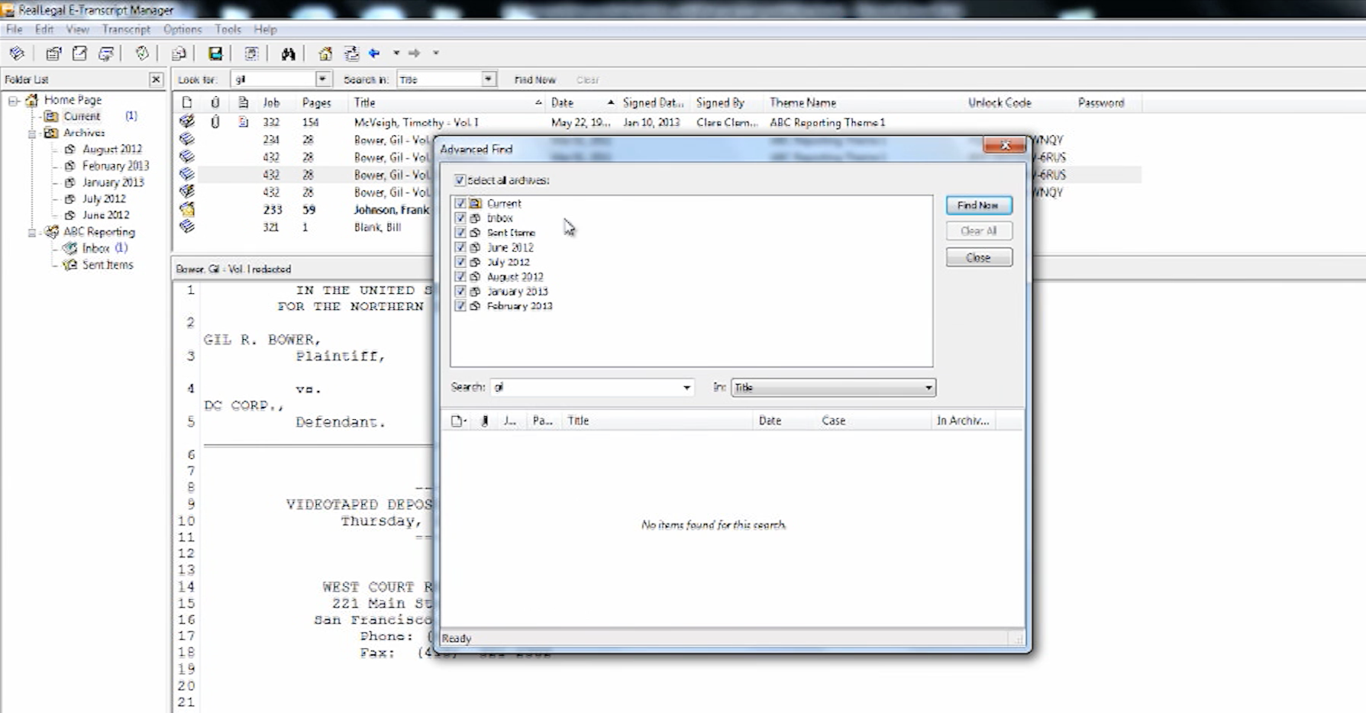The width and height of the screenshot is (1366, 713).
Task: Open the Transcript menu
Action: pos(126,29)
